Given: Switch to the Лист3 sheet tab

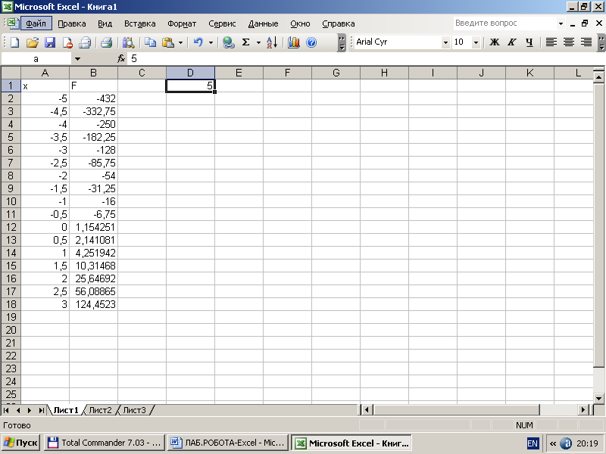Looking at the screenshot, I should 134,410.
